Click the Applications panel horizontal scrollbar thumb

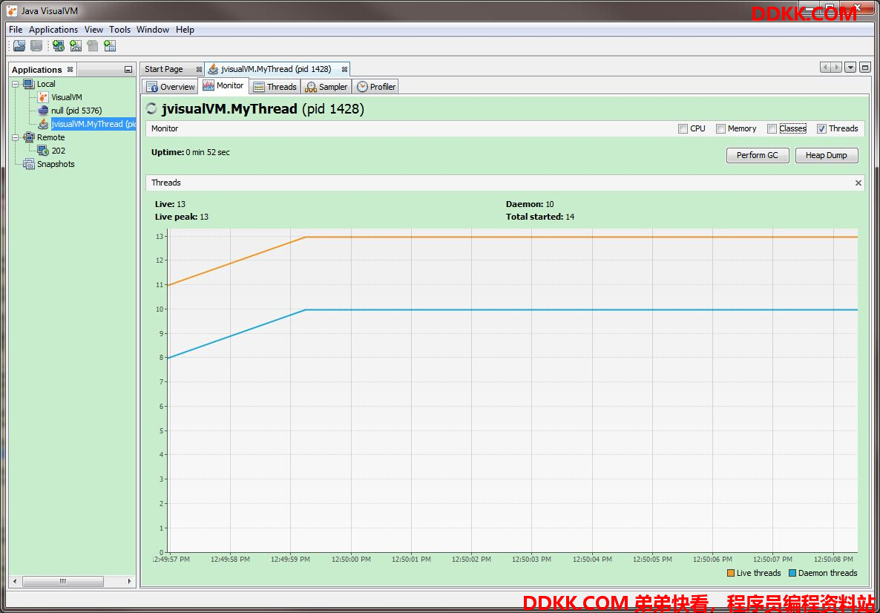point(63,582)
